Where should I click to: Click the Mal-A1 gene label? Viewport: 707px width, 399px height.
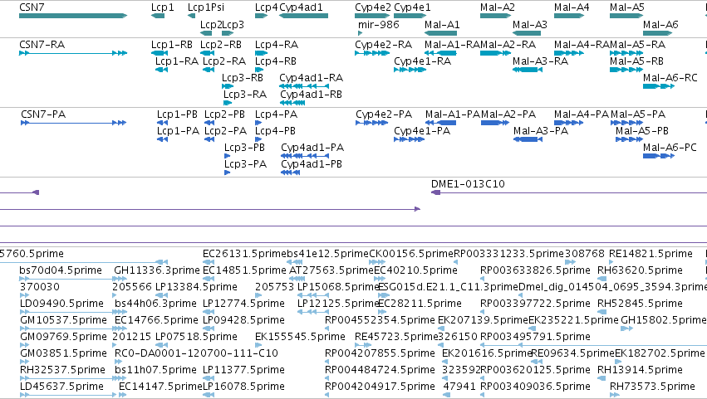(x=442, y=24)
